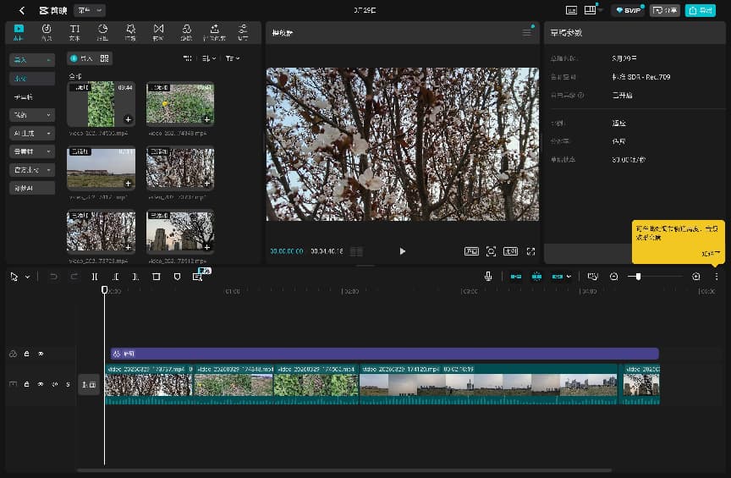Click the teal Export button
Image resolution: width=731 pixels, height=478 pixels.
(x=699, y=10)
